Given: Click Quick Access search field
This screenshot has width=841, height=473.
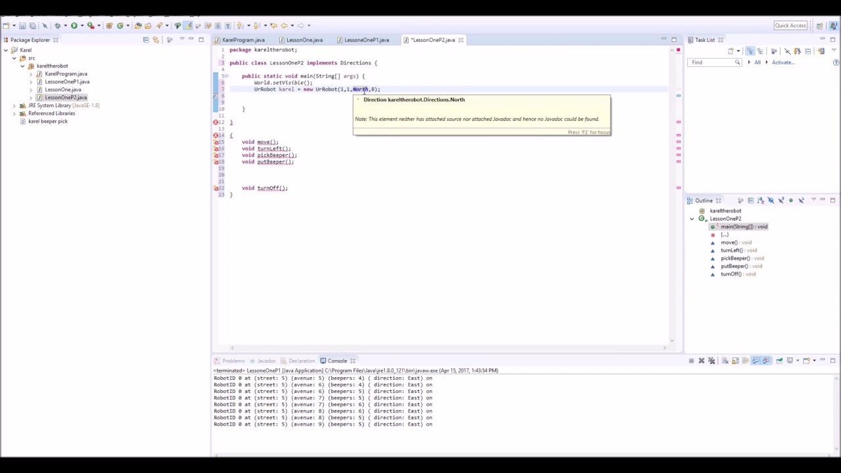Looking at the screenshot, I should (x=790, y=26).
